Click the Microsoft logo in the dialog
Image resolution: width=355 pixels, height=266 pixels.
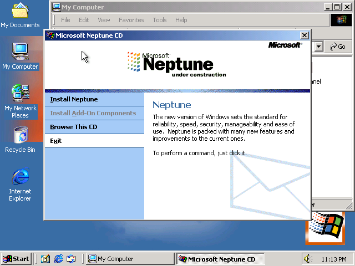coord(285,45)
